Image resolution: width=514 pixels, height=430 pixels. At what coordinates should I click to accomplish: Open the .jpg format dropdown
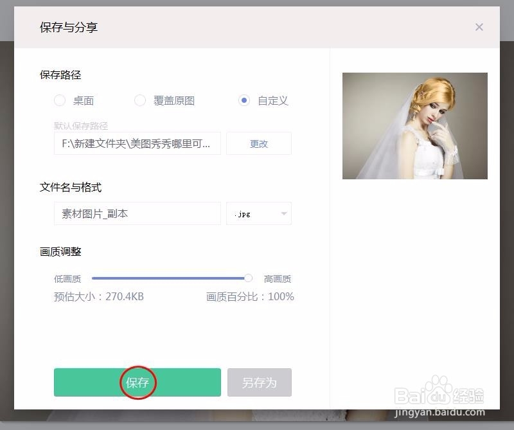point(259,213)
